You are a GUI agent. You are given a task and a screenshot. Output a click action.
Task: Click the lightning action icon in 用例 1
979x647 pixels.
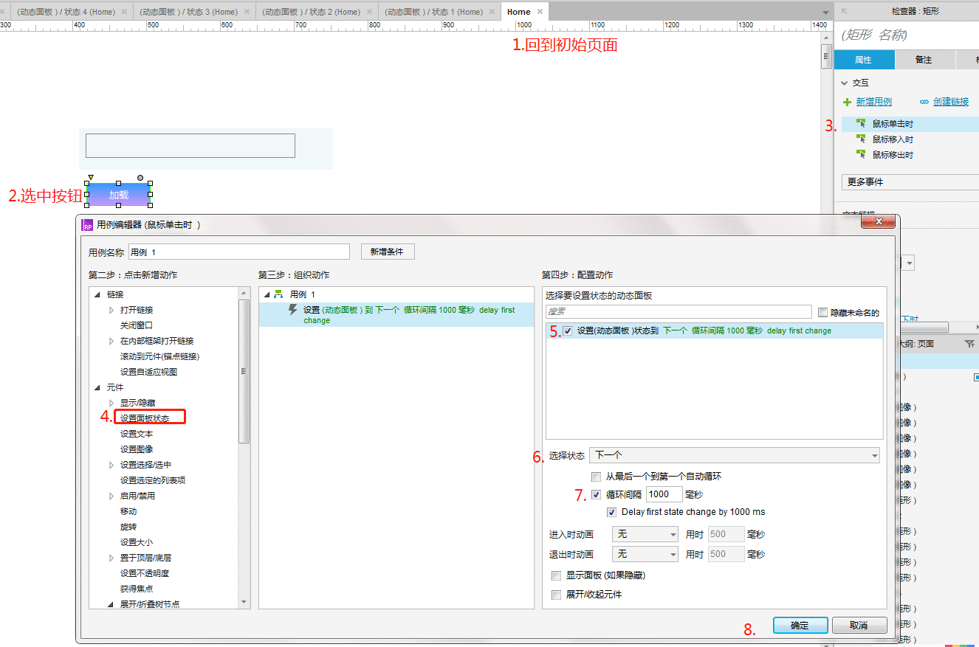(x=293, y=310)
